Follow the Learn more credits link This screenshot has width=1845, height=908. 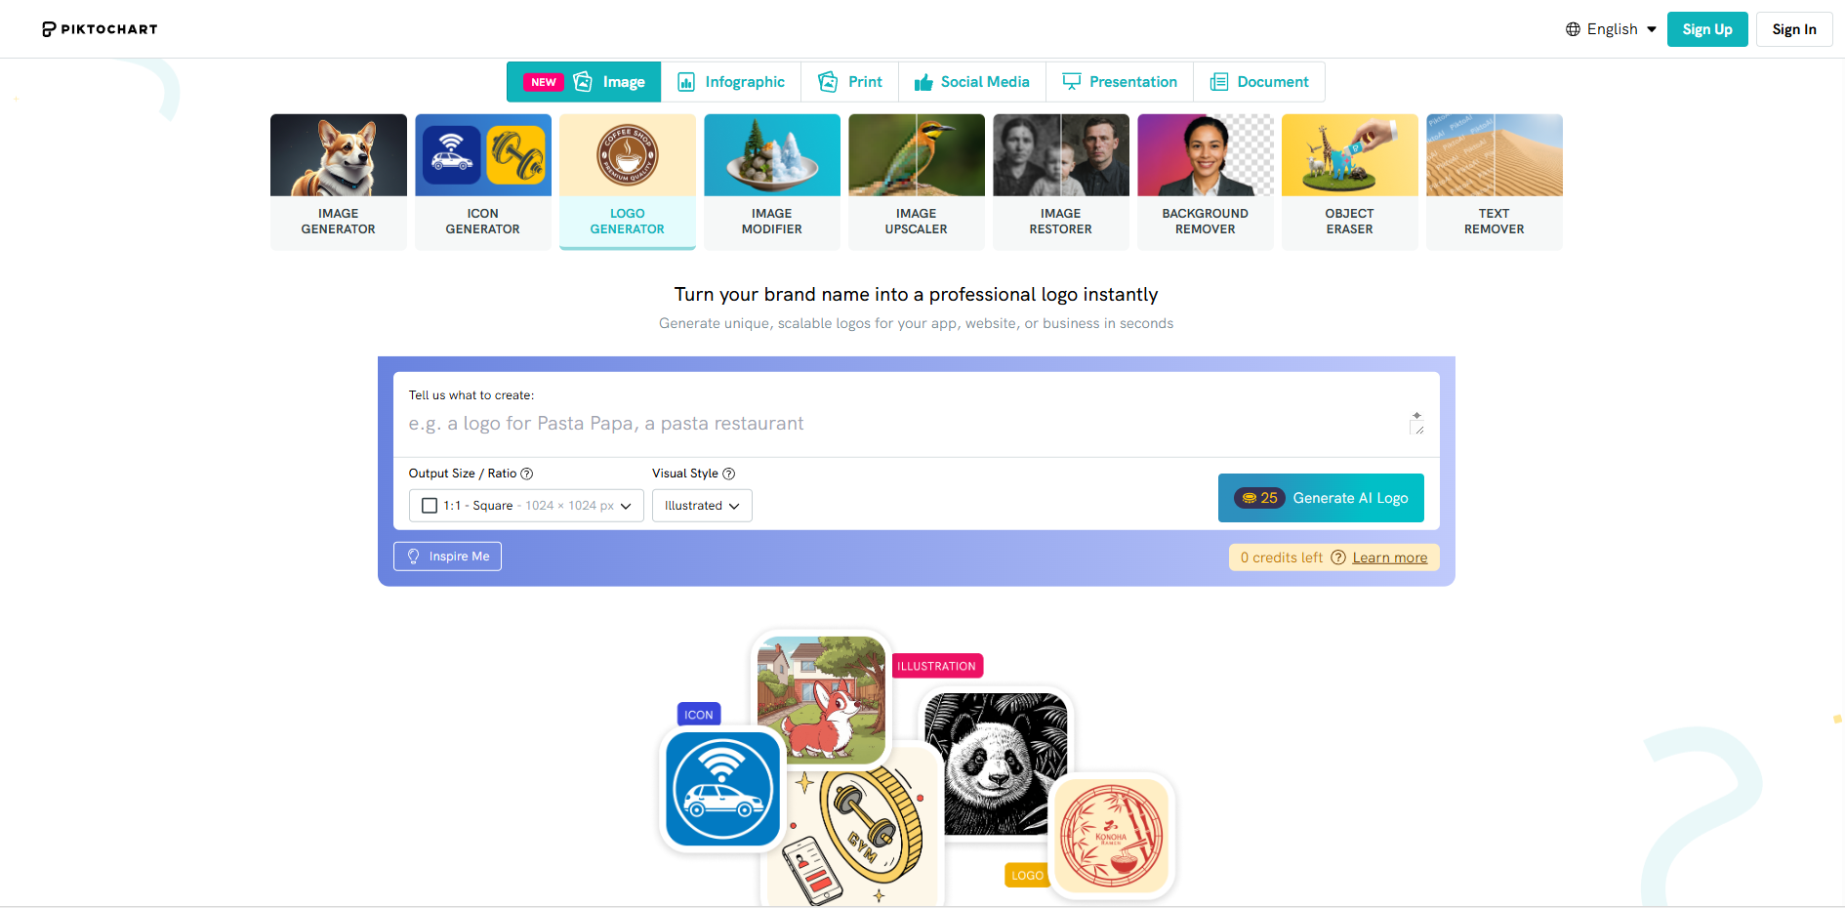[1389, 557]
